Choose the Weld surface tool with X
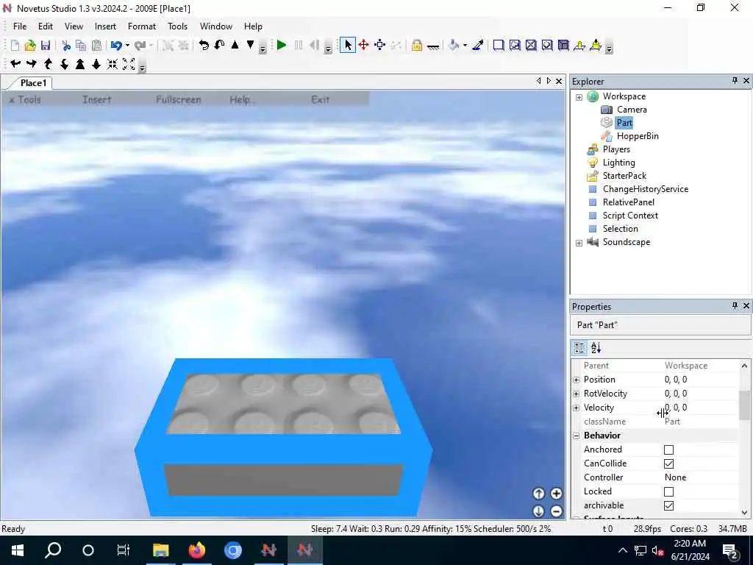The image size is (753, 565). pos(531,45)
